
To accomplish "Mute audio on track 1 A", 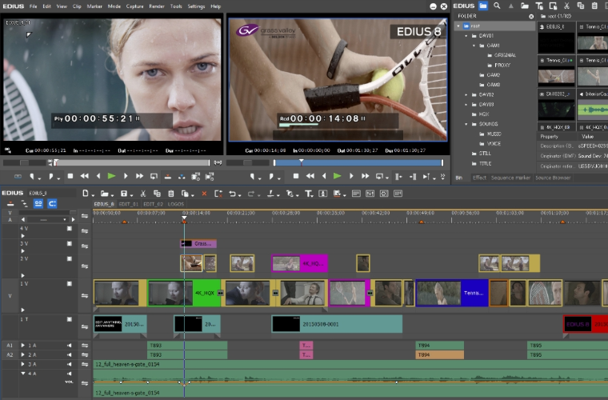I will 69,345.
